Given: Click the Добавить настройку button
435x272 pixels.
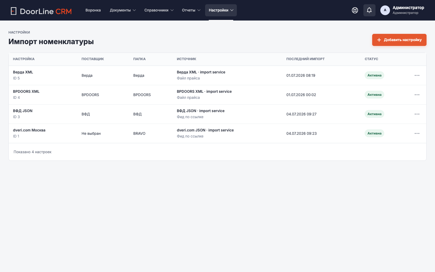Looking at the screenshot, I should point(399,40).
